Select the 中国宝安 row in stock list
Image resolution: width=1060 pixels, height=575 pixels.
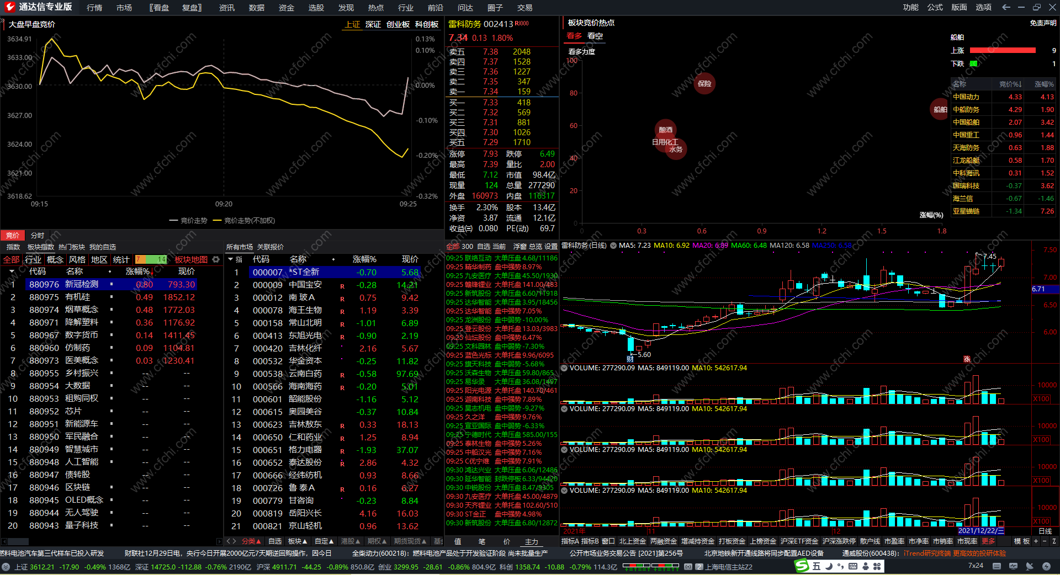305,285
